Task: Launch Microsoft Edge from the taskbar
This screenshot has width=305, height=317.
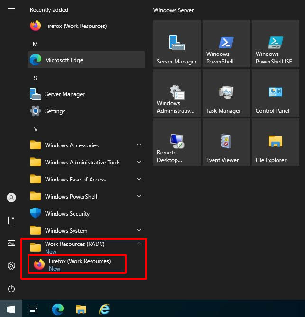Action: 58,309
